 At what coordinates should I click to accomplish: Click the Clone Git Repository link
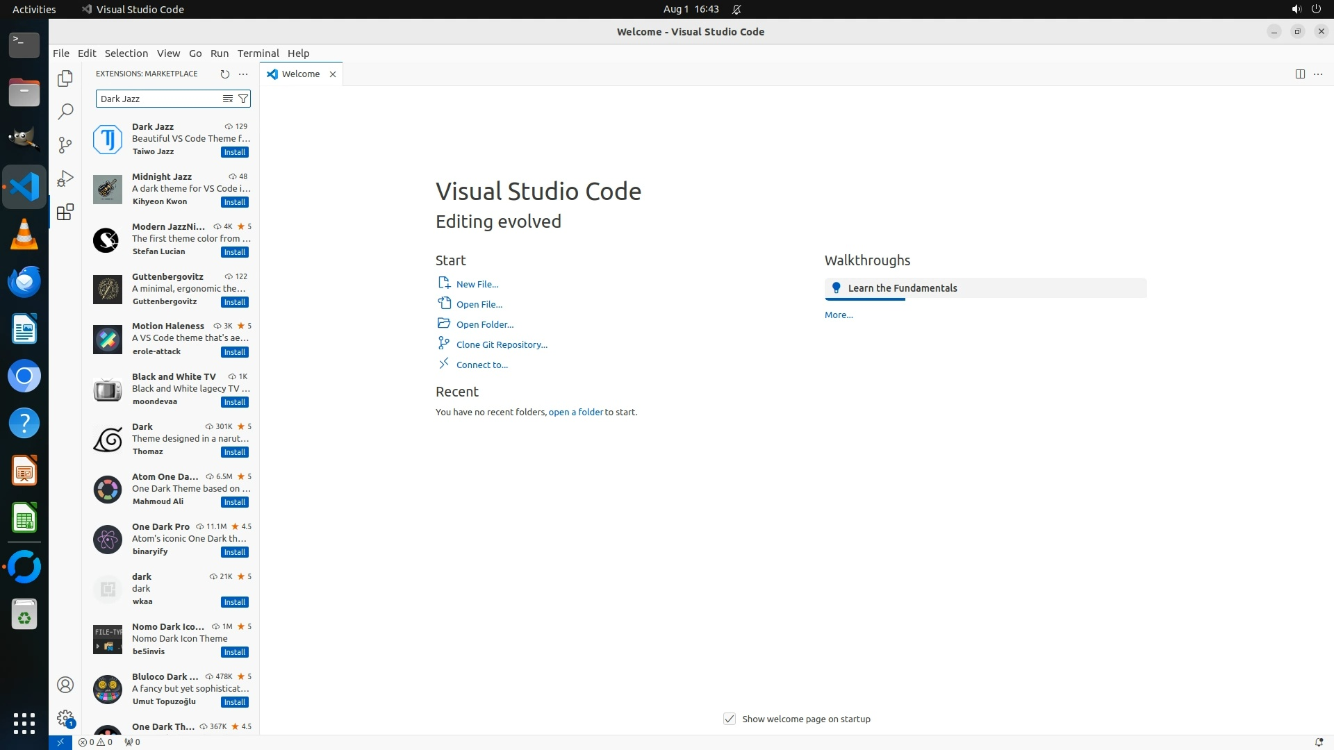[501, 344]
